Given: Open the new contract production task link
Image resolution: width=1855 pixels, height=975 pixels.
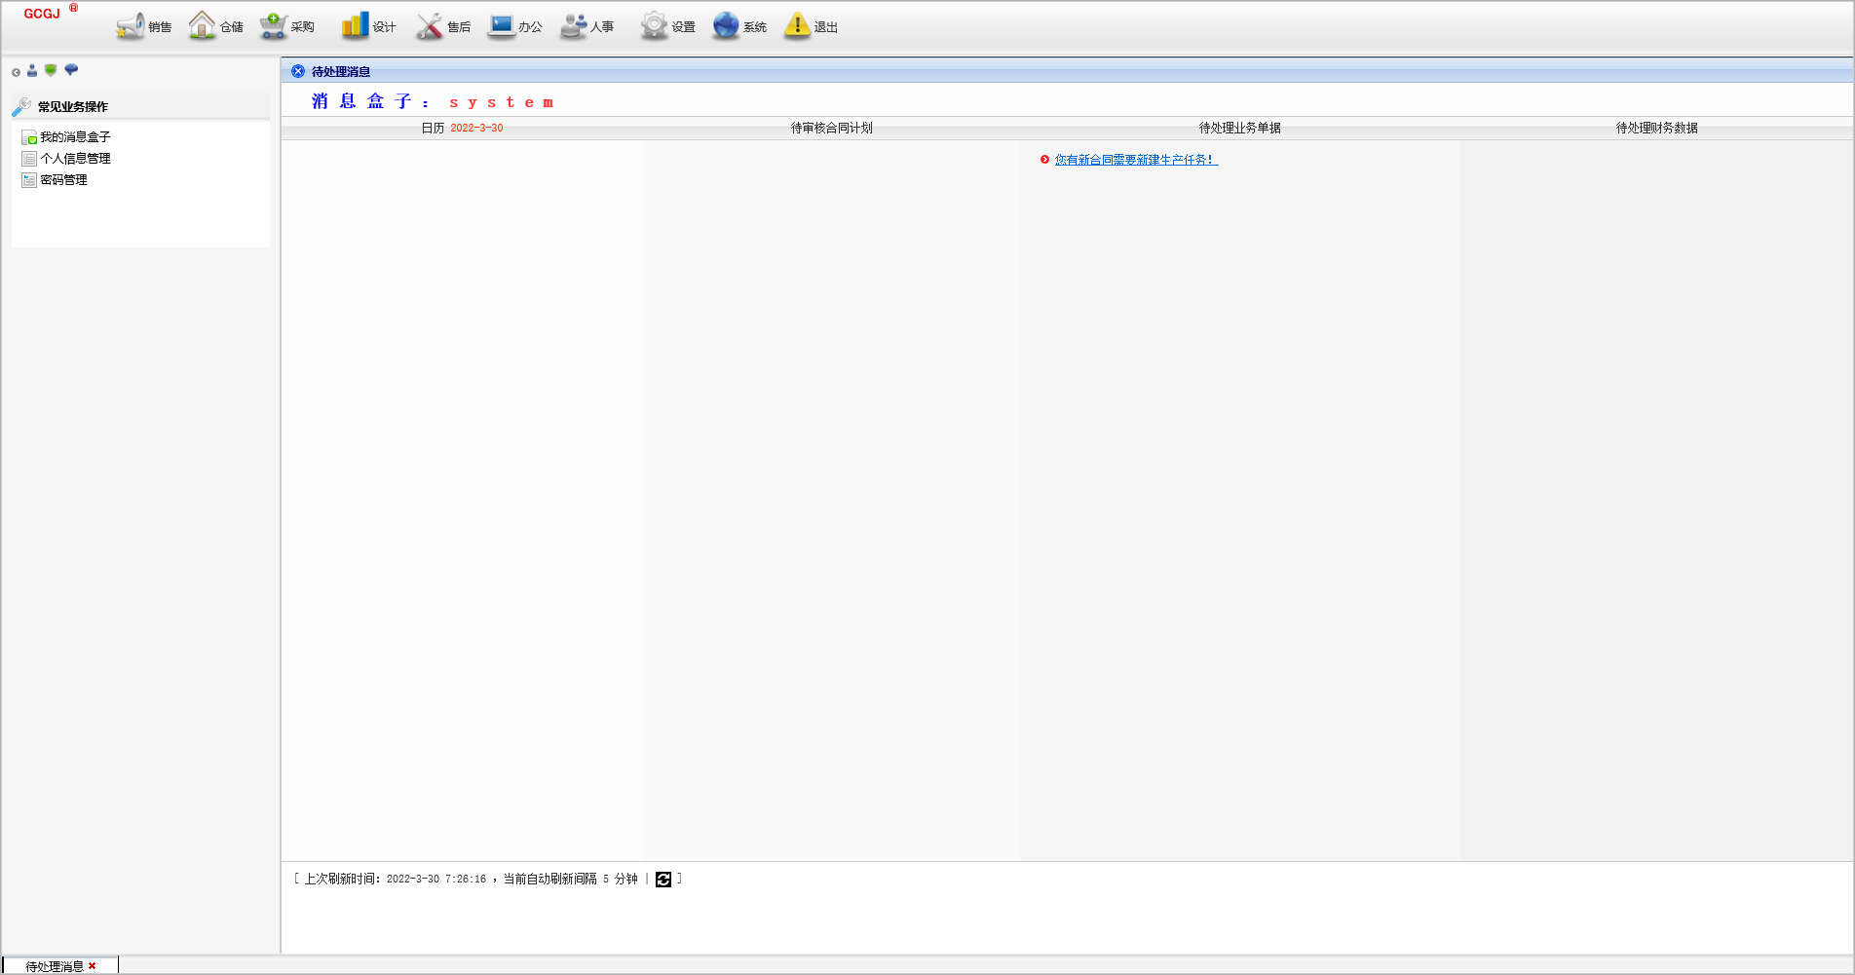Looking at the screenshot, I should [x=1136, y=160].
